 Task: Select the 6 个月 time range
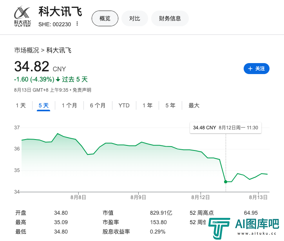coord(98,105)
